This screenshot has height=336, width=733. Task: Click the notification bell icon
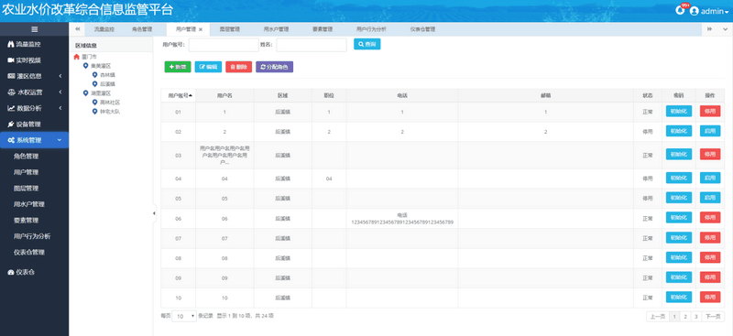click(680, 10)
